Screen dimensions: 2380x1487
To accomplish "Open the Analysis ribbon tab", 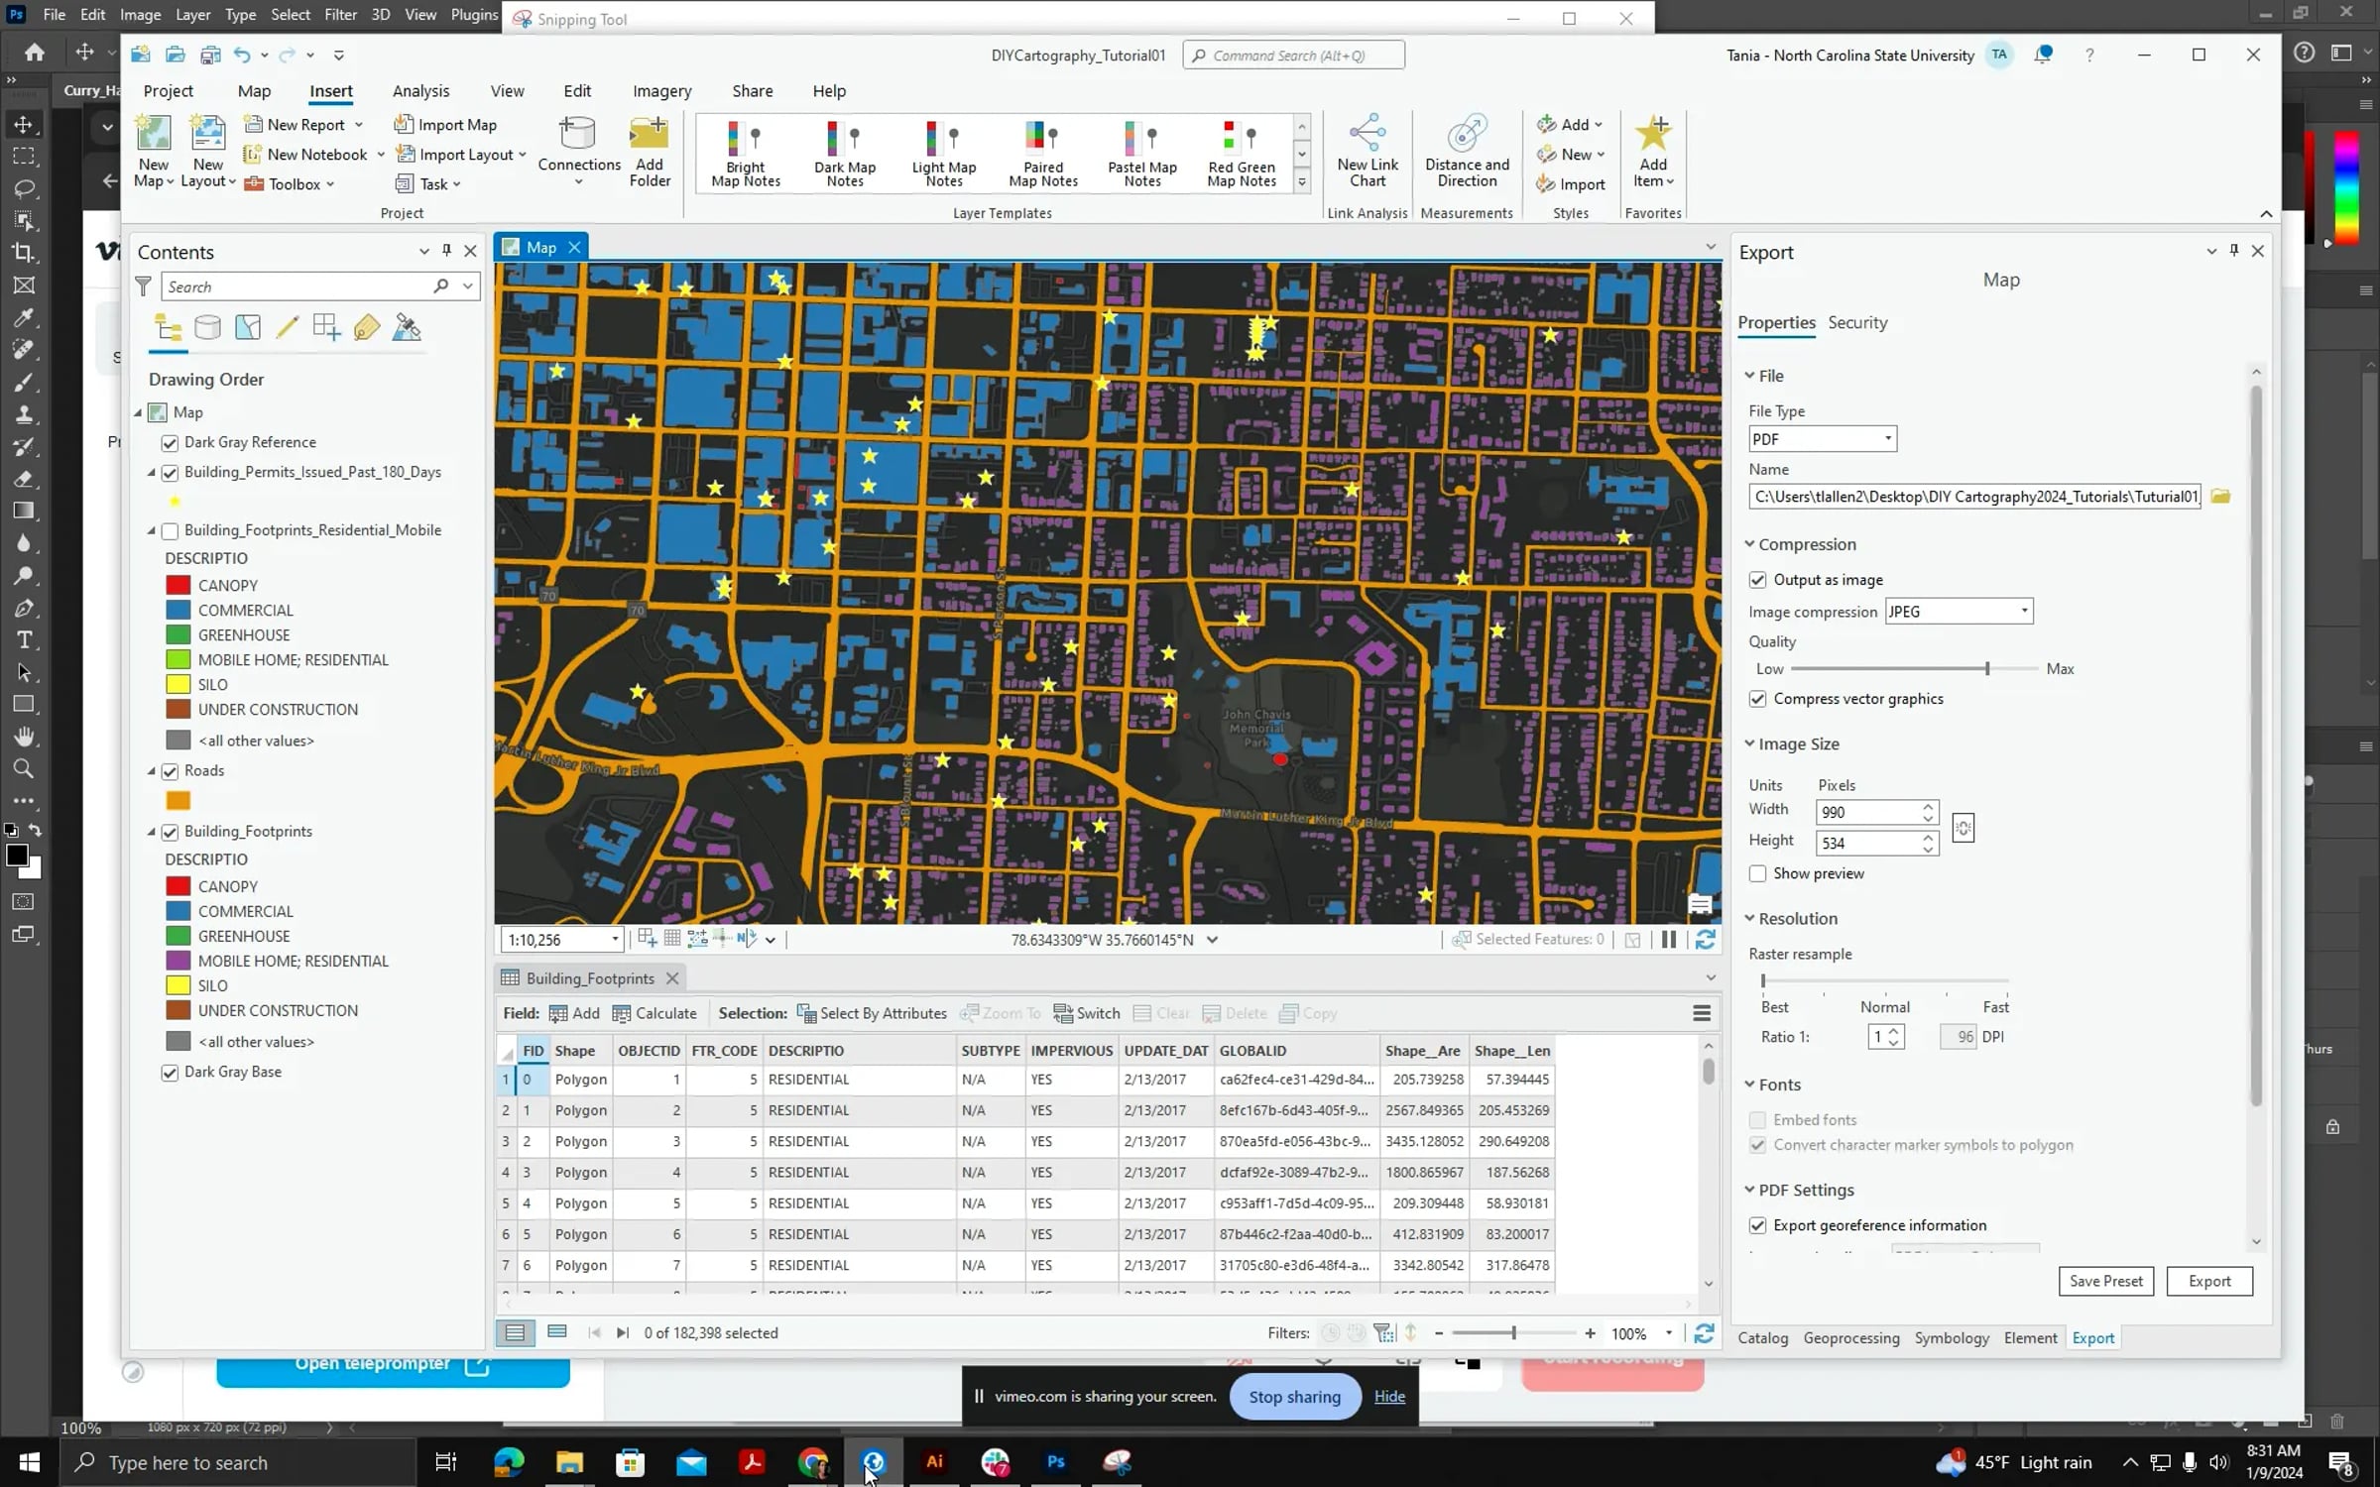I will click(x=420, y=91).
